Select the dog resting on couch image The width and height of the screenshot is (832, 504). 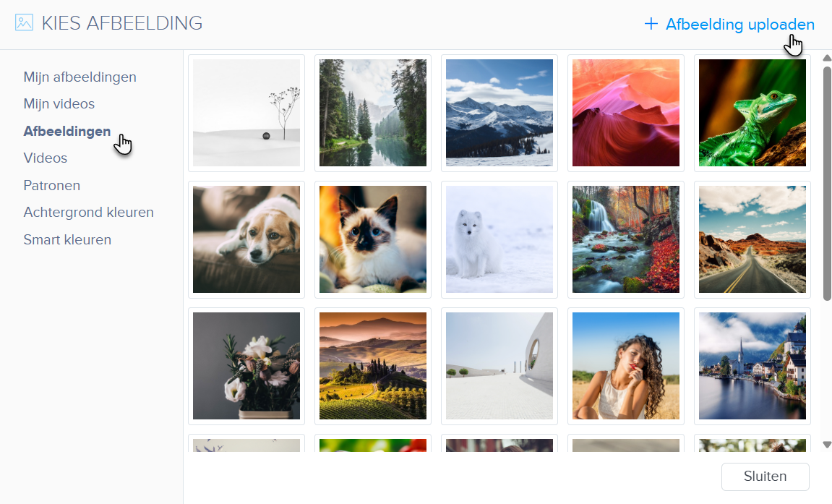(246, 239)
